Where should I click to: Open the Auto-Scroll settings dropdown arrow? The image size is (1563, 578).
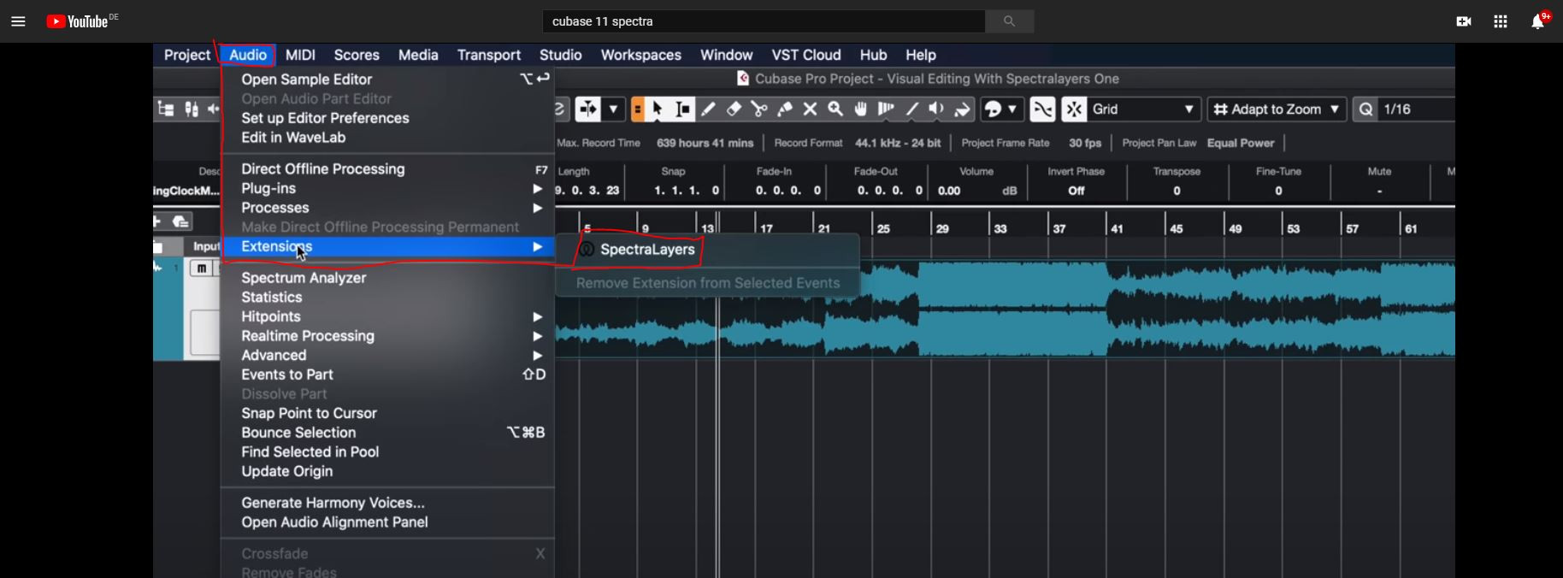click(613, 109)
